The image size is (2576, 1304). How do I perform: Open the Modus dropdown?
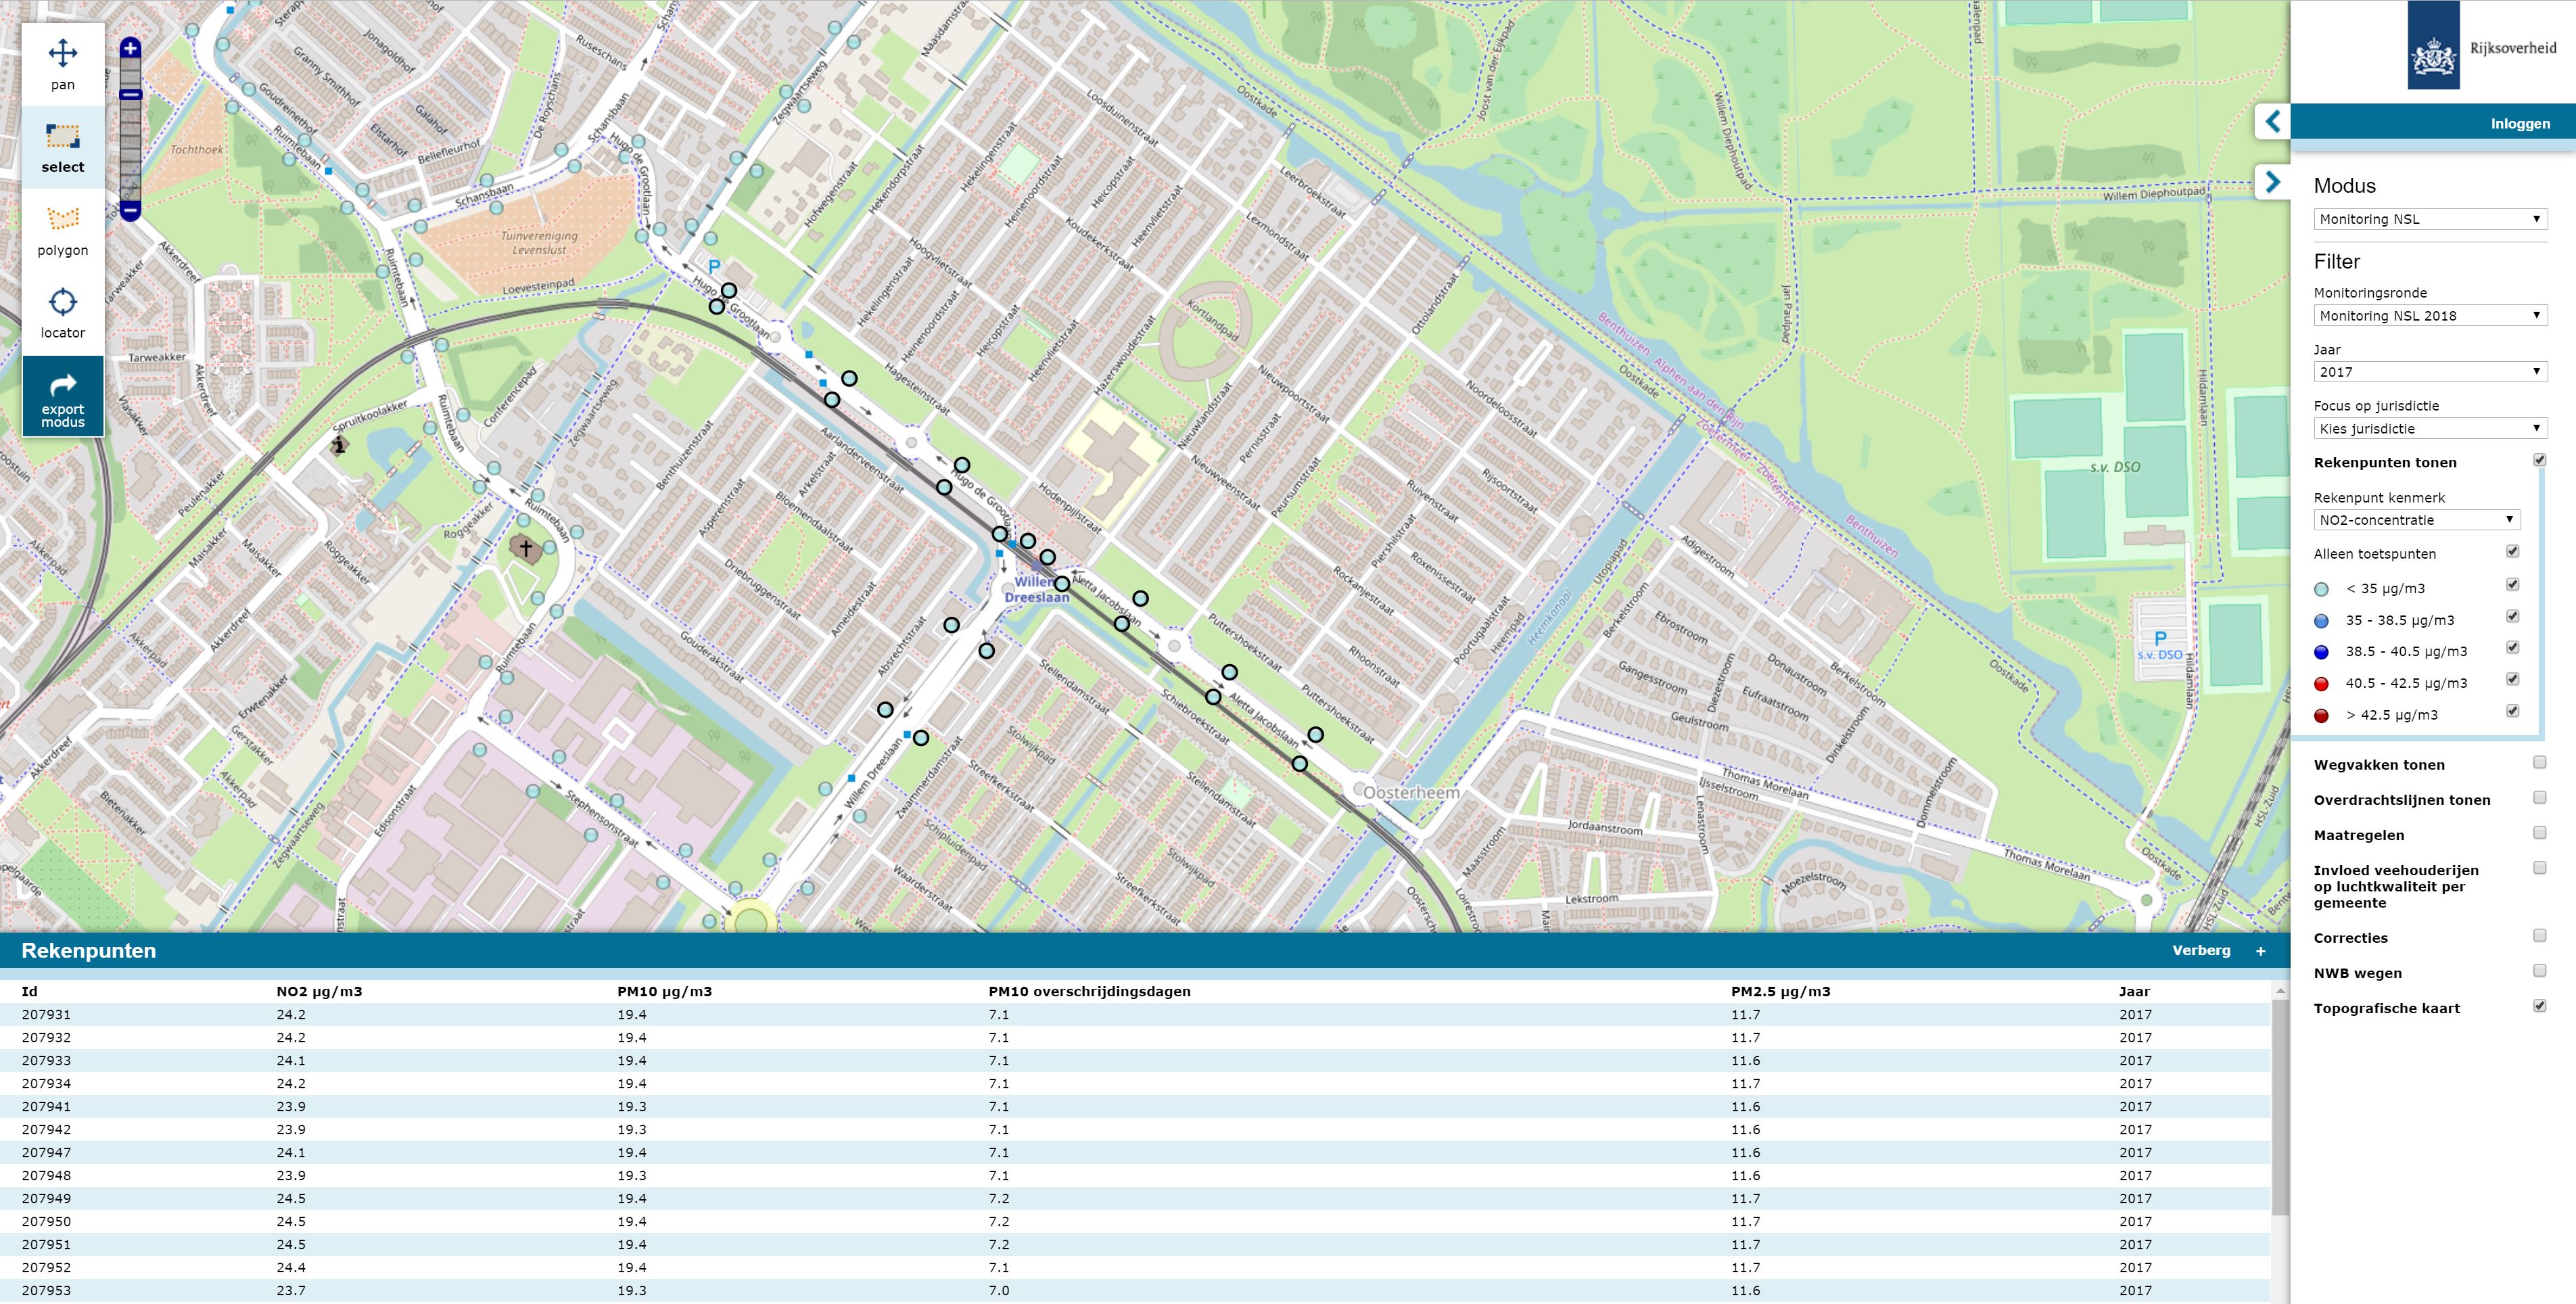[2429, 219]
